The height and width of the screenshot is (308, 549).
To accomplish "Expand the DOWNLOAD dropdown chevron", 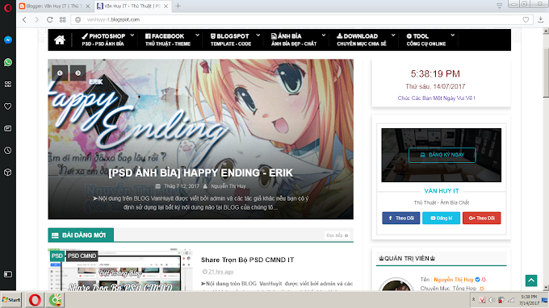I will 393,35.
